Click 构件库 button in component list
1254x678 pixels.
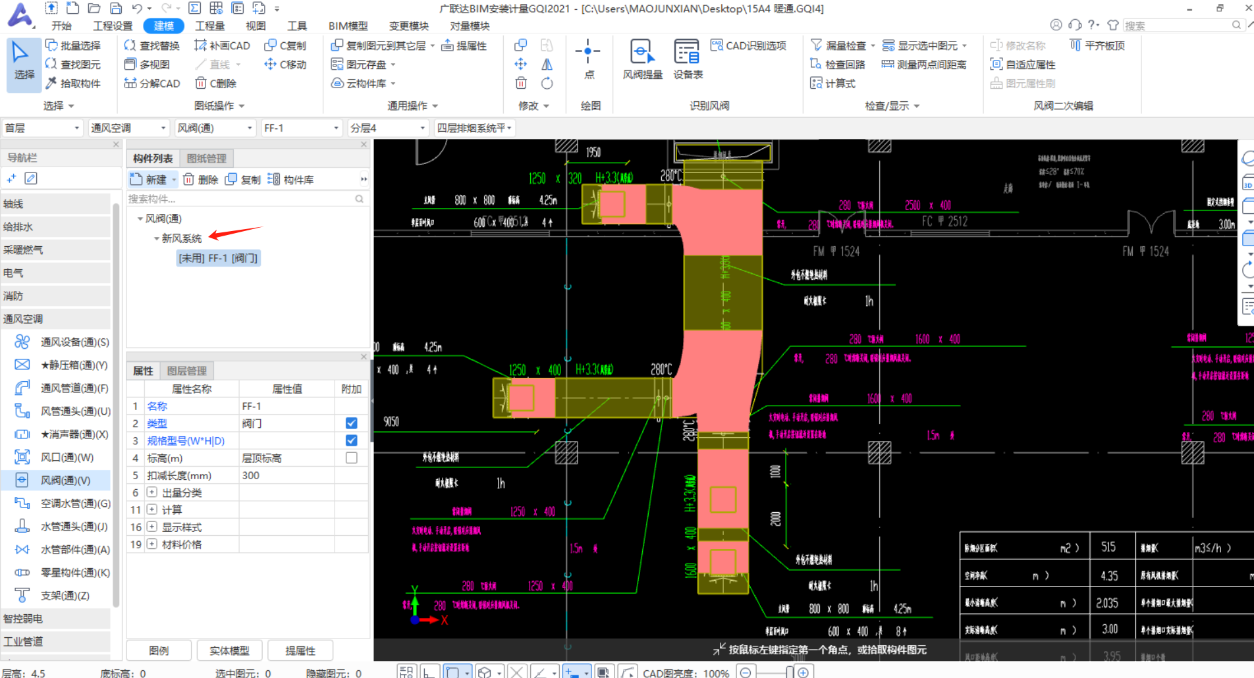point(290,180)
